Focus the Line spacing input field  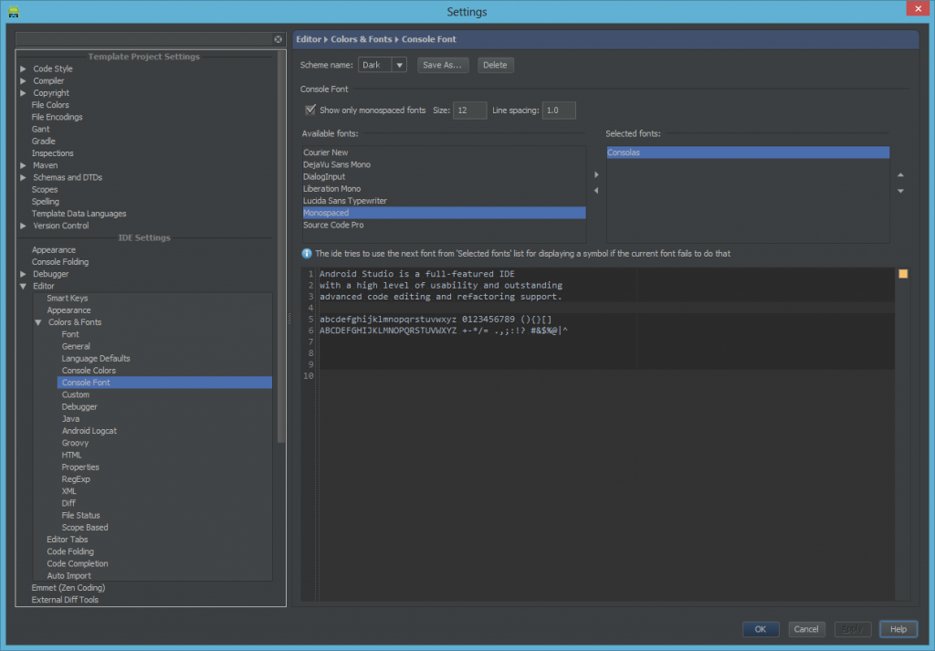(x=559, y=110)
